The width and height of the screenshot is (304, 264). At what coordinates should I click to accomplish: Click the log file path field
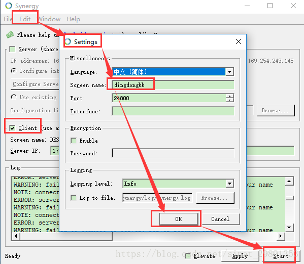tap(157, 198)
